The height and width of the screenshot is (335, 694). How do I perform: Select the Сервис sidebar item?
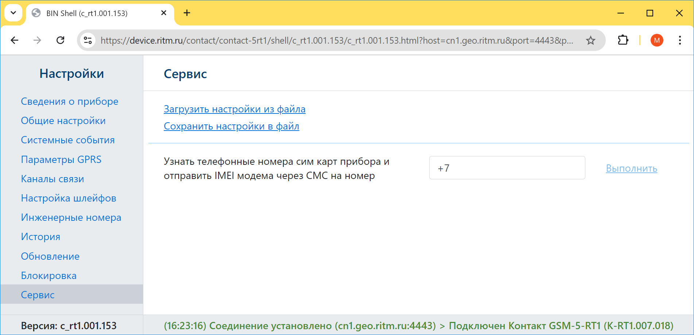click(x=72, y=294)
